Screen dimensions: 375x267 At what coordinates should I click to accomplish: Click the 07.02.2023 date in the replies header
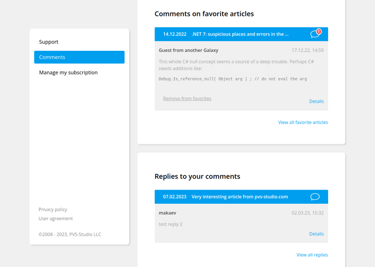pos(175,197)
